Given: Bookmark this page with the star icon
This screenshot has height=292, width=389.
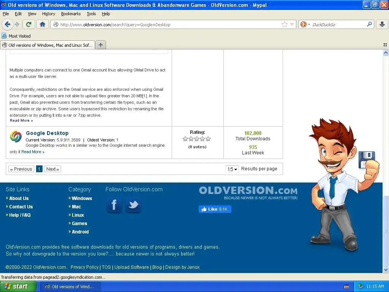Looking at the screenshot, I should pyautogui.click(x=284, y=24).
